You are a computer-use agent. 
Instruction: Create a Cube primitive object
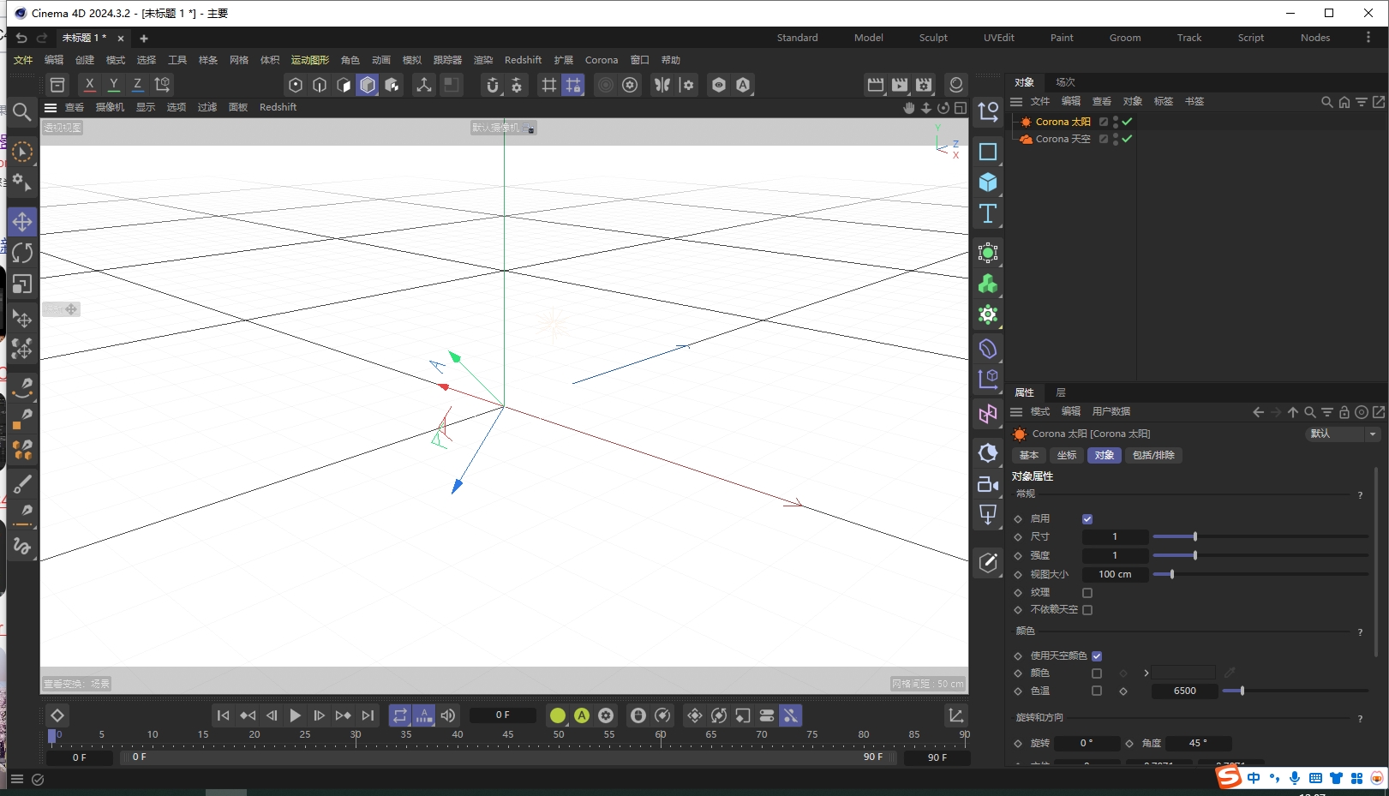(x=988, y=183)
